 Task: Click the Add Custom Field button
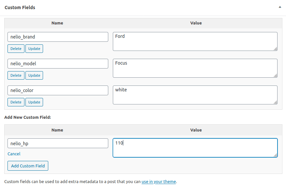pyautogui.click(x=28, y=166)
